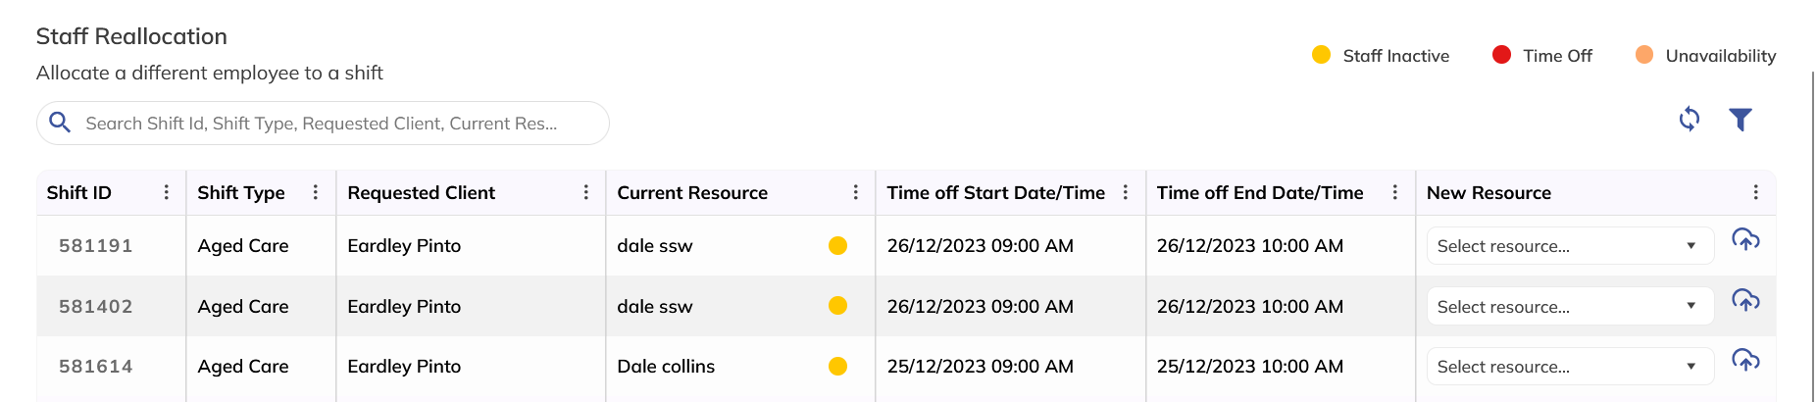The image size is (1817, 402).
Task: Click the yellow Staff Inactive legend dot
Action: (x=1321, y=55)
